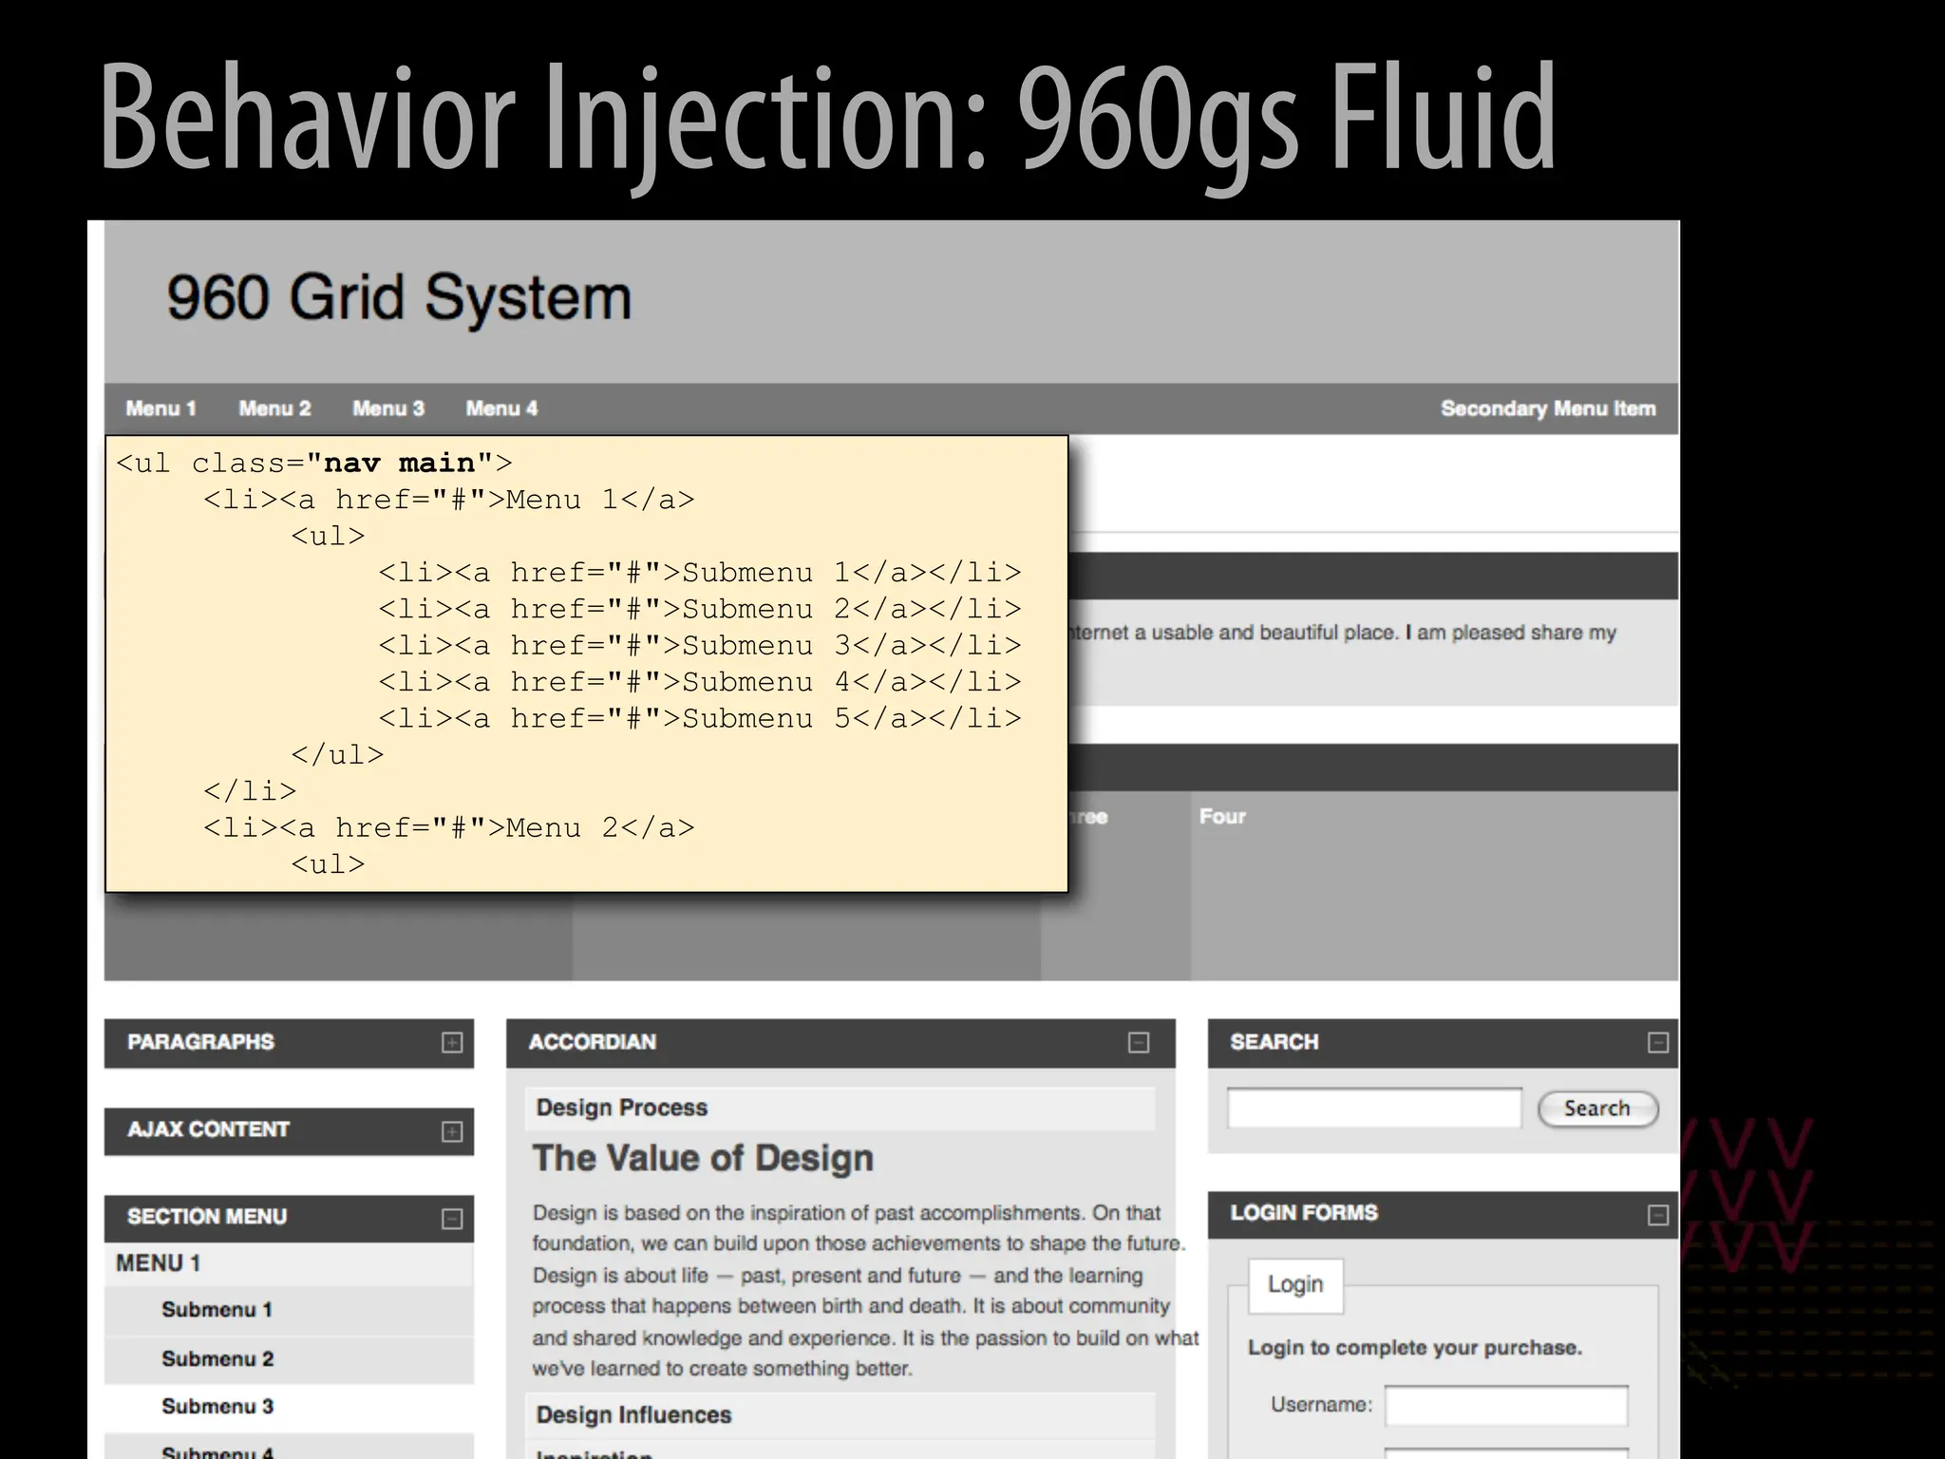Screen dimensions: 1945x1459
Task: Open Menu 1 in navigation bar
Action: (x=161, y=408)
